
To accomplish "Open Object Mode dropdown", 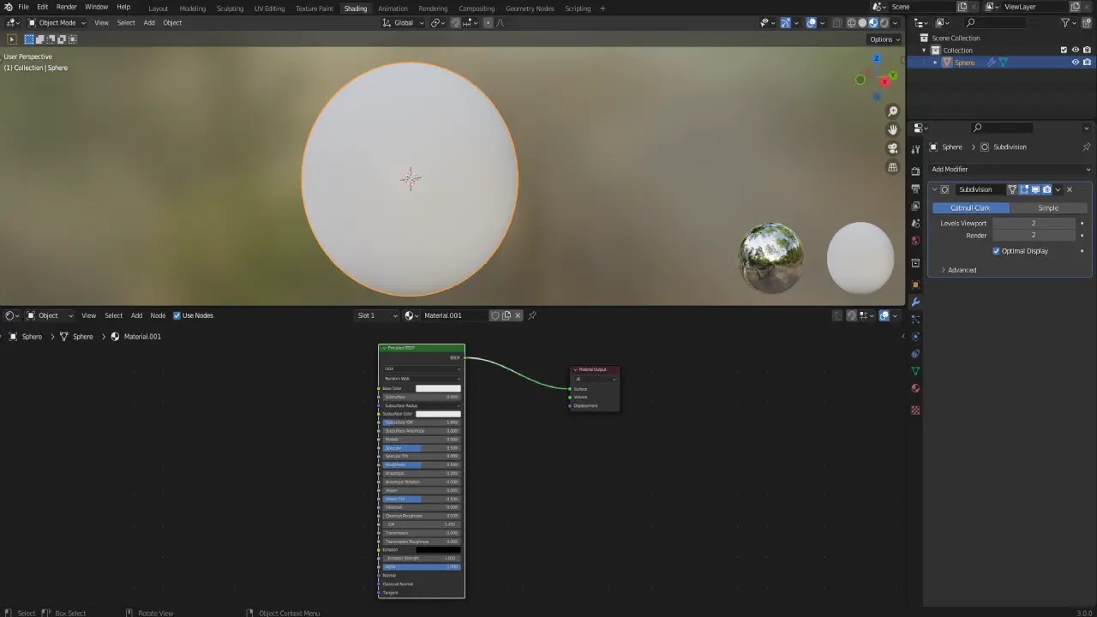I will [x=57, y=23].
